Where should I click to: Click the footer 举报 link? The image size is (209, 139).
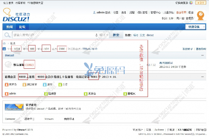point(149,130)
